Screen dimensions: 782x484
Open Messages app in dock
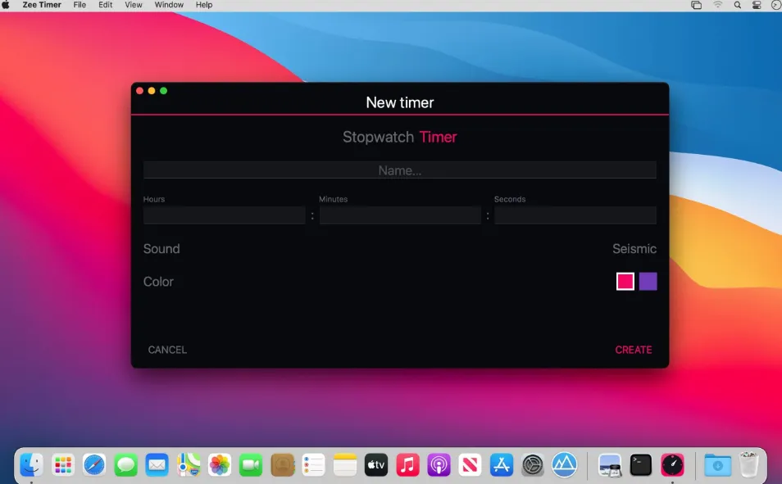(x=125, y=464)
